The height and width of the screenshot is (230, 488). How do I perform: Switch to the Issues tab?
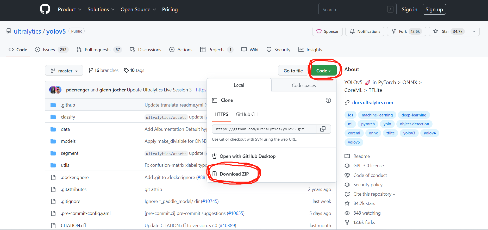(x=52, y=50)
